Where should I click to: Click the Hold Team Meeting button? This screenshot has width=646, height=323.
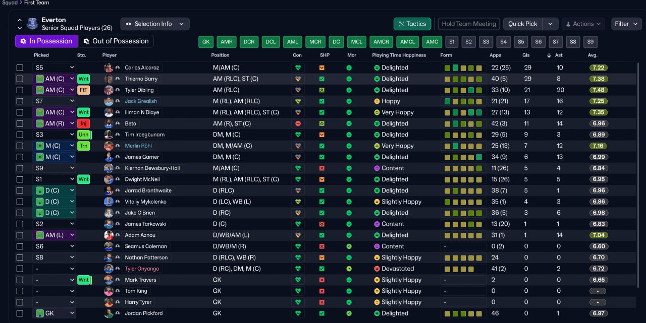469,24
